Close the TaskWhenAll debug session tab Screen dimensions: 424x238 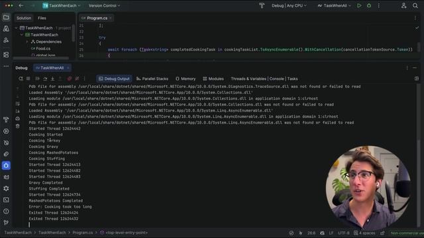pos(68,67)
